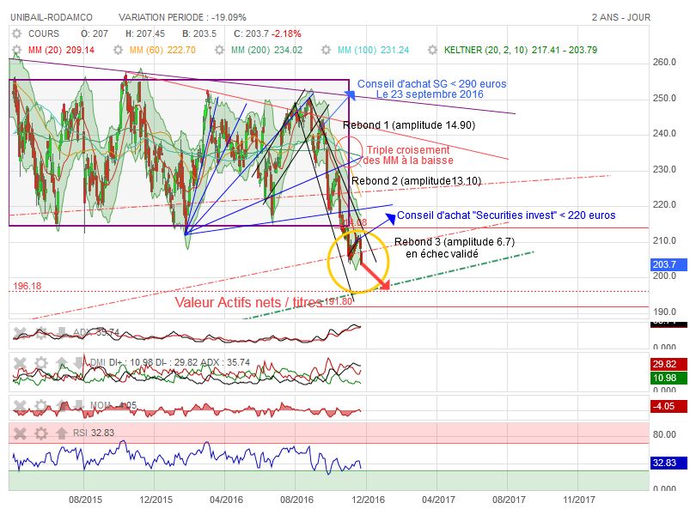Select the 'MM (60) 222.70' legend
Image resolution: width=696 pixels, height=515 pixels.
coord(162,50)
